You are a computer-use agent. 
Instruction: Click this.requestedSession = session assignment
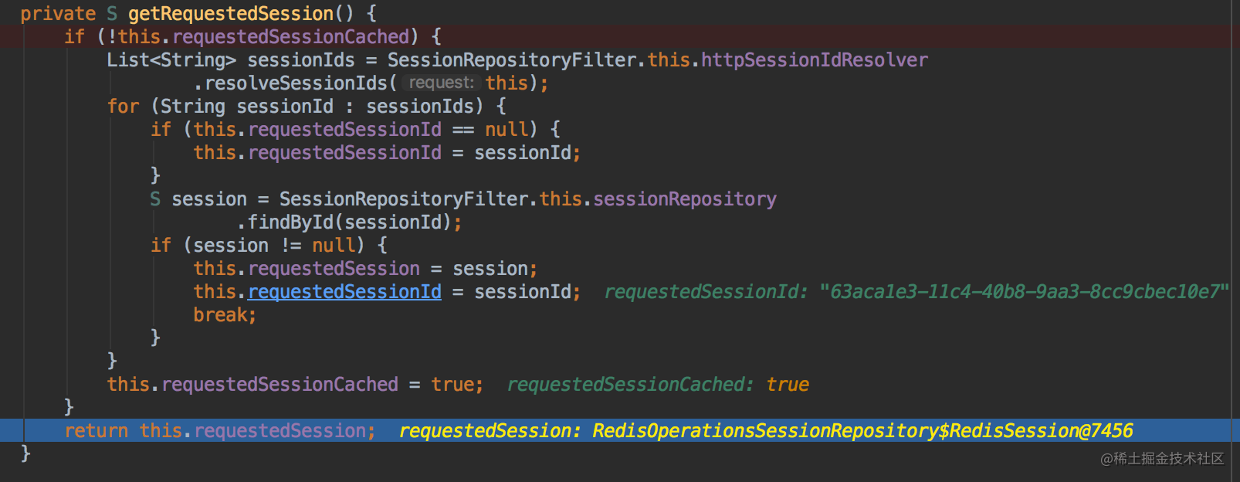click(365, 269)
